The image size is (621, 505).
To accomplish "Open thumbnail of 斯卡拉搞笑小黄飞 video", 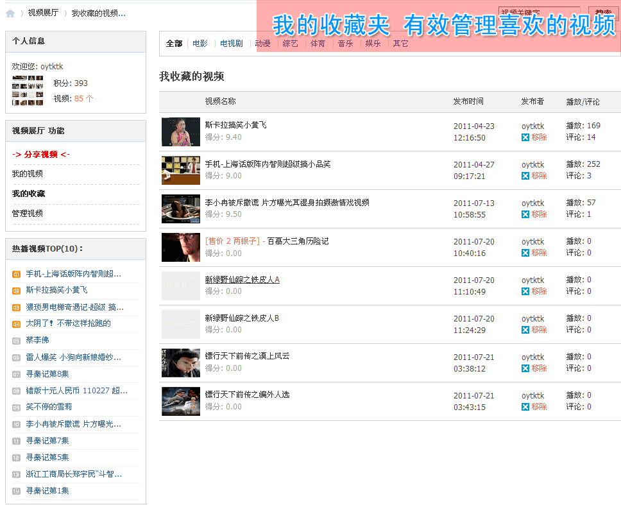I will (181, 132).
